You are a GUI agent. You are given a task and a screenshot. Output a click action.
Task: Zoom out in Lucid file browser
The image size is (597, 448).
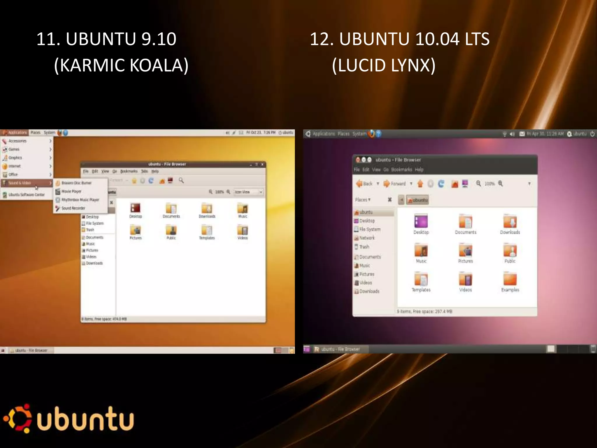pyautogui.click(x=479, y=183)
